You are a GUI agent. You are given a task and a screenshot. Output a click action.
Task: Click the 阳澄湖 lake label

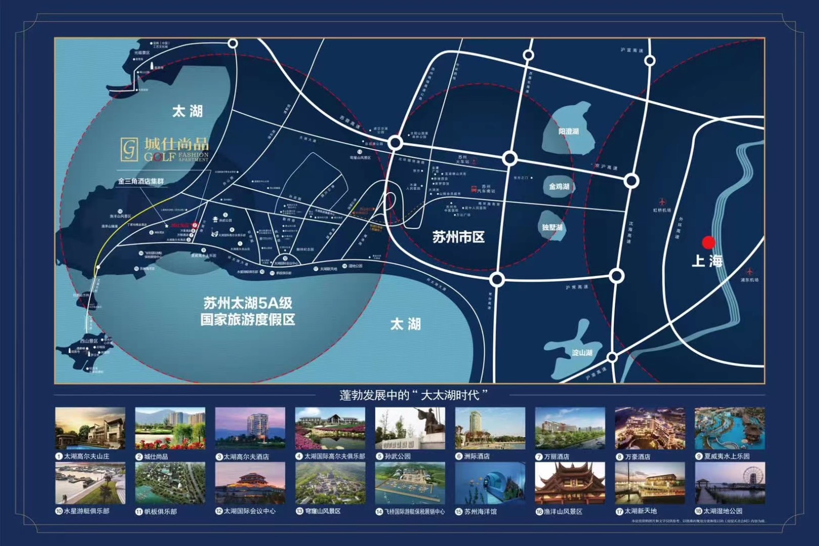(569, 132)
